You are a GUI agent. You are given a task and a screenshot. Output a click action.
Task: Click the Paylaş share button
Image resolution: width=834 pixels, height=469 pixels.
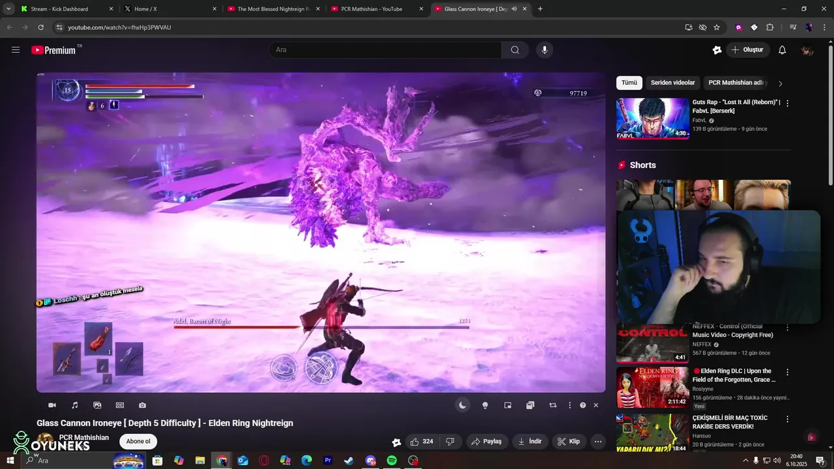pyautogui.click(x=487, y=441)
